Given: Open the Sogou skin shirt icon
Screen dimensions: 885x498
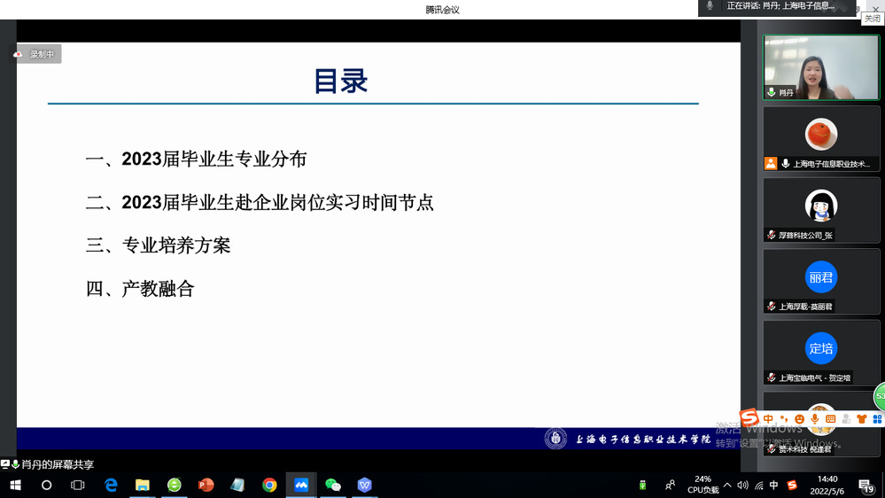Looking at the screenshot, I should click(861, 418).
